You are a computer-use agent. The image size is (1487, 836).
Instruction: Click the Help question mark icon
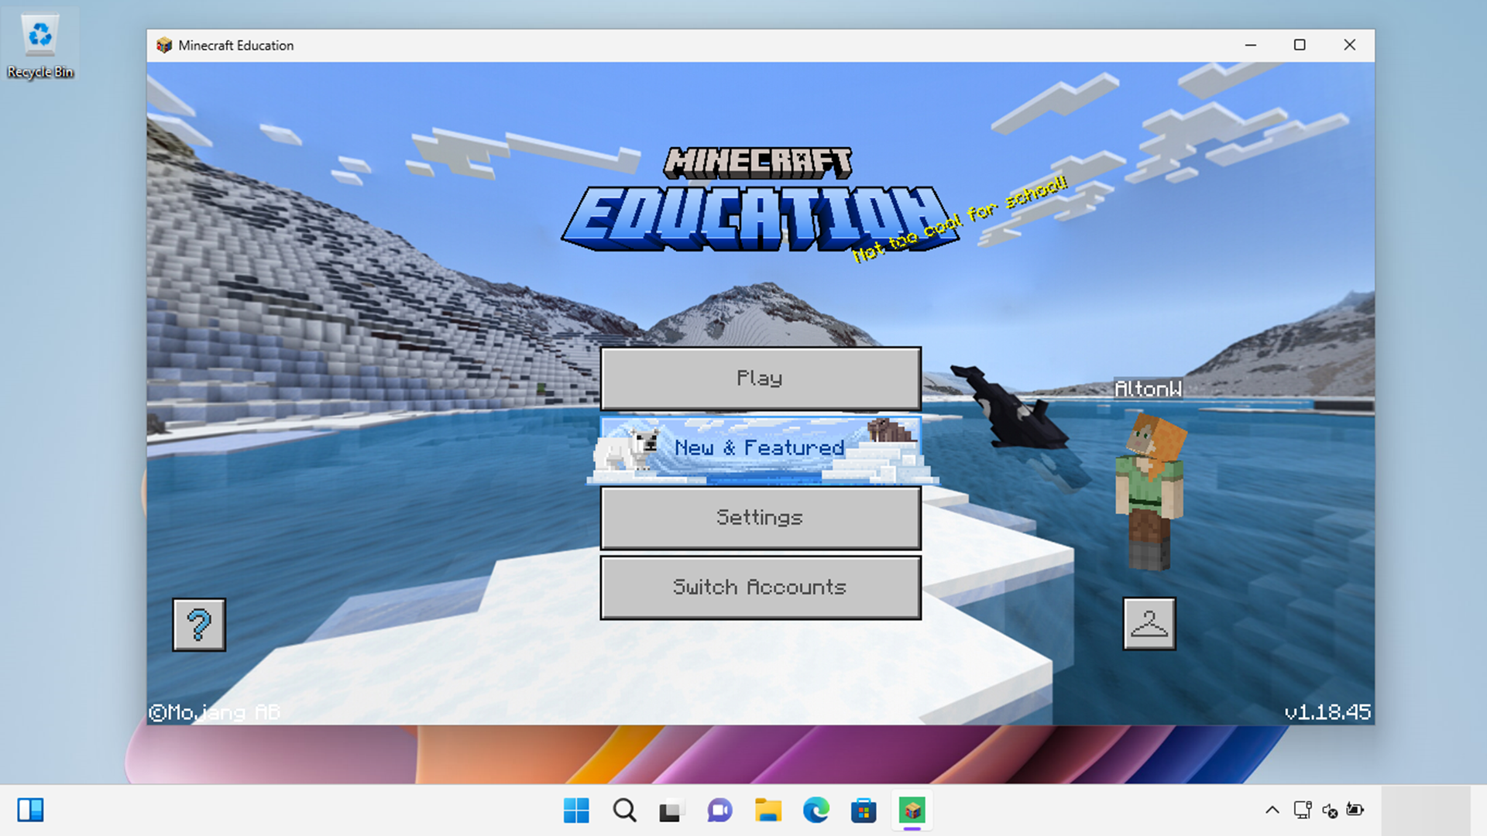(200, 624)
